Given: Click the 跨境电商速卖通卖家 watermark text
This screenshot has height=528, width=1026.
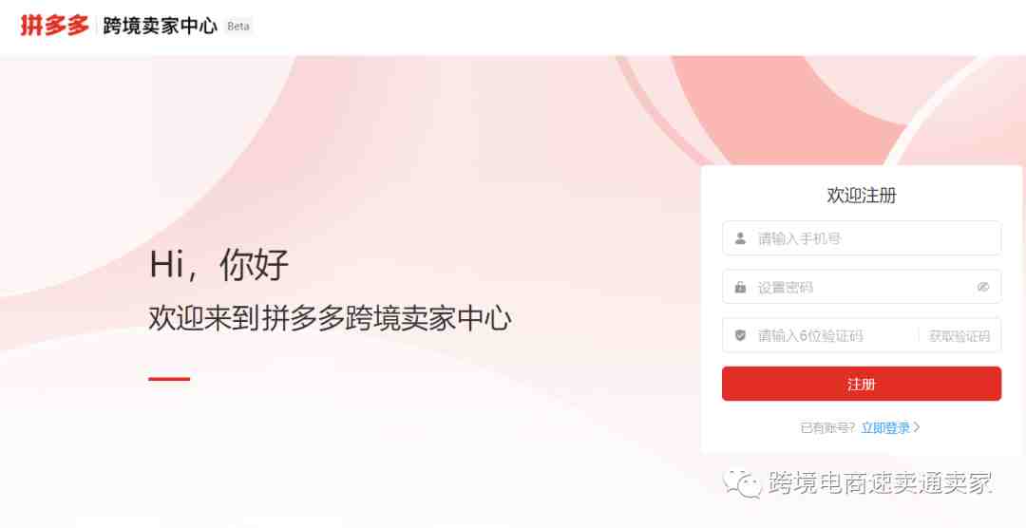Looking at the screenshot, I should click(x=881, y=483).
